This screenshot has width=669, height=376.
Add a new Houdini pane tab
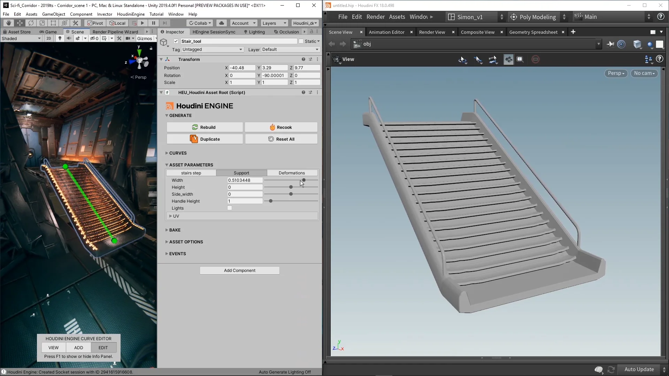pyautogui.click(x=573, y=32)
